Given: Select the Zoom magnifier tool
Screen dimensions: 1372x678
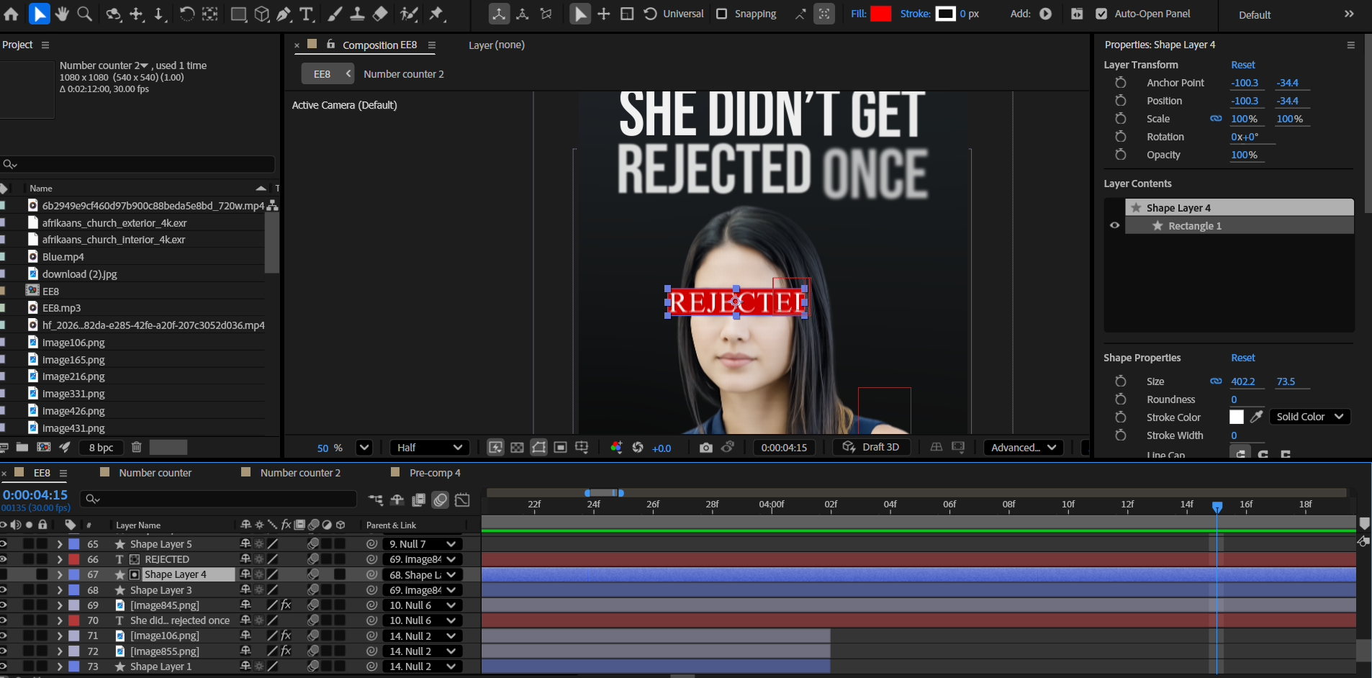Looking at the screenshot, I should tap(85, 14).
